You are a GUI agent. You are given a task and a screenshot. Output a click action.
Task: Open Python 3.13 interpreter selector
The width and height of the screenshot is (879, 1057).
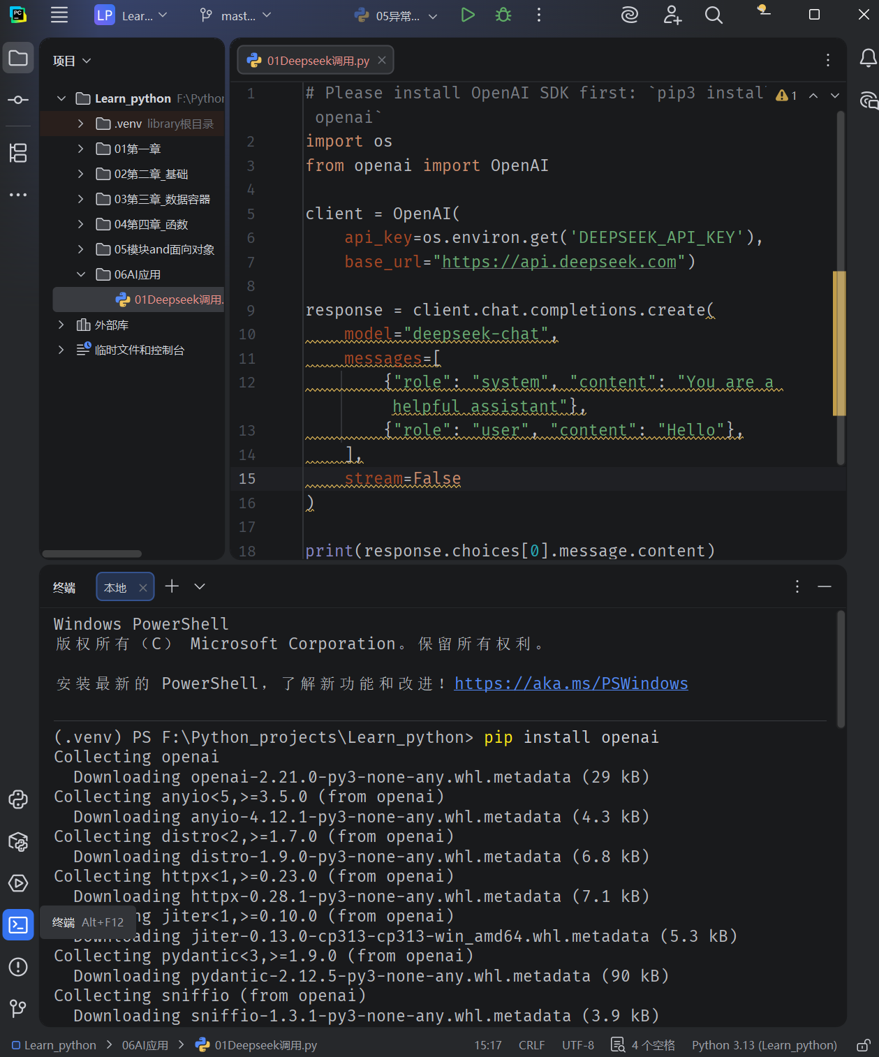tap(764, 1045)
